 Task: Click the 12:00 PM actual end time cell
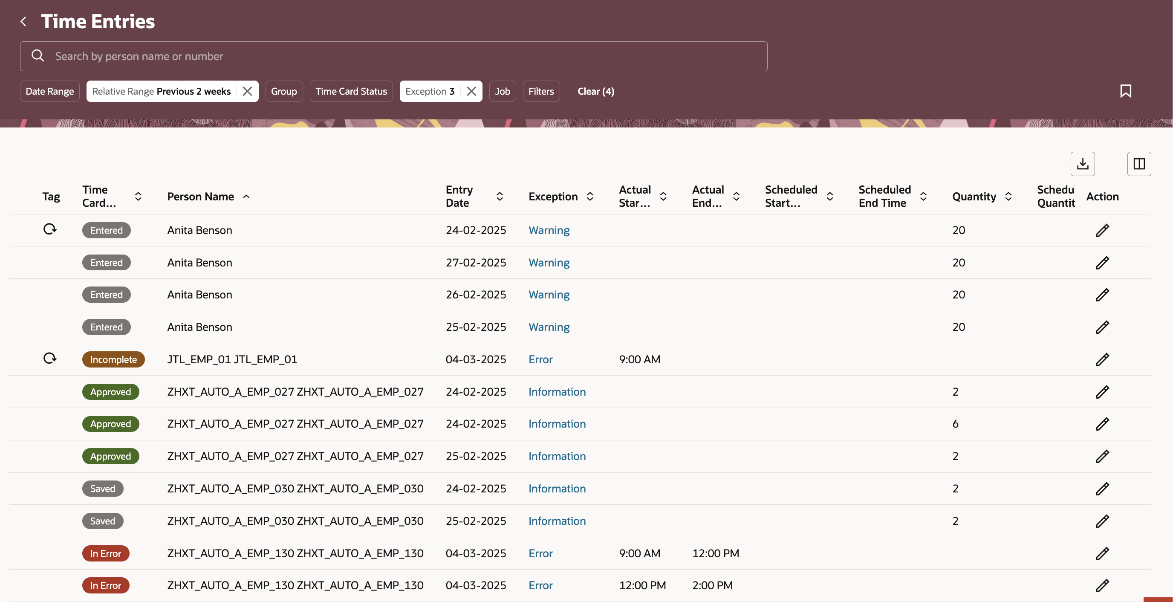coord(715,553)
